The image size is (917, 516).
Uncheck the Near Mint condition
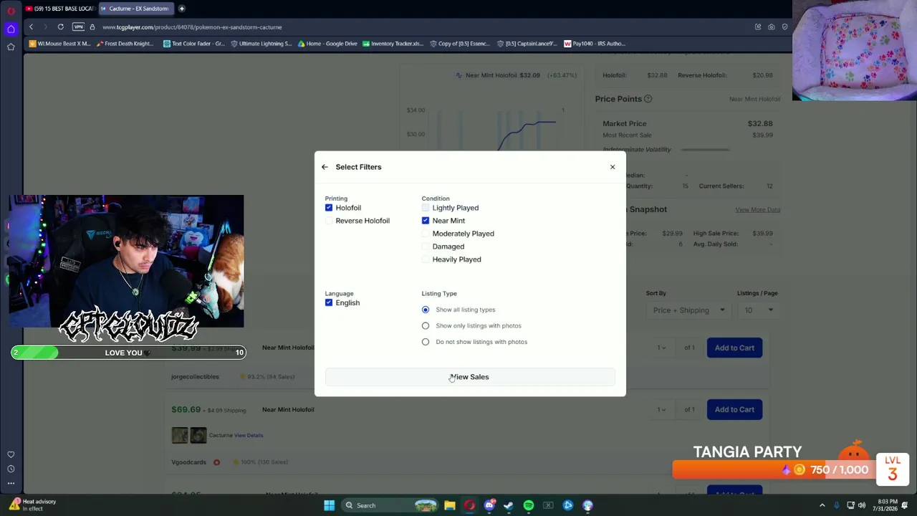[x=426, y=221]
